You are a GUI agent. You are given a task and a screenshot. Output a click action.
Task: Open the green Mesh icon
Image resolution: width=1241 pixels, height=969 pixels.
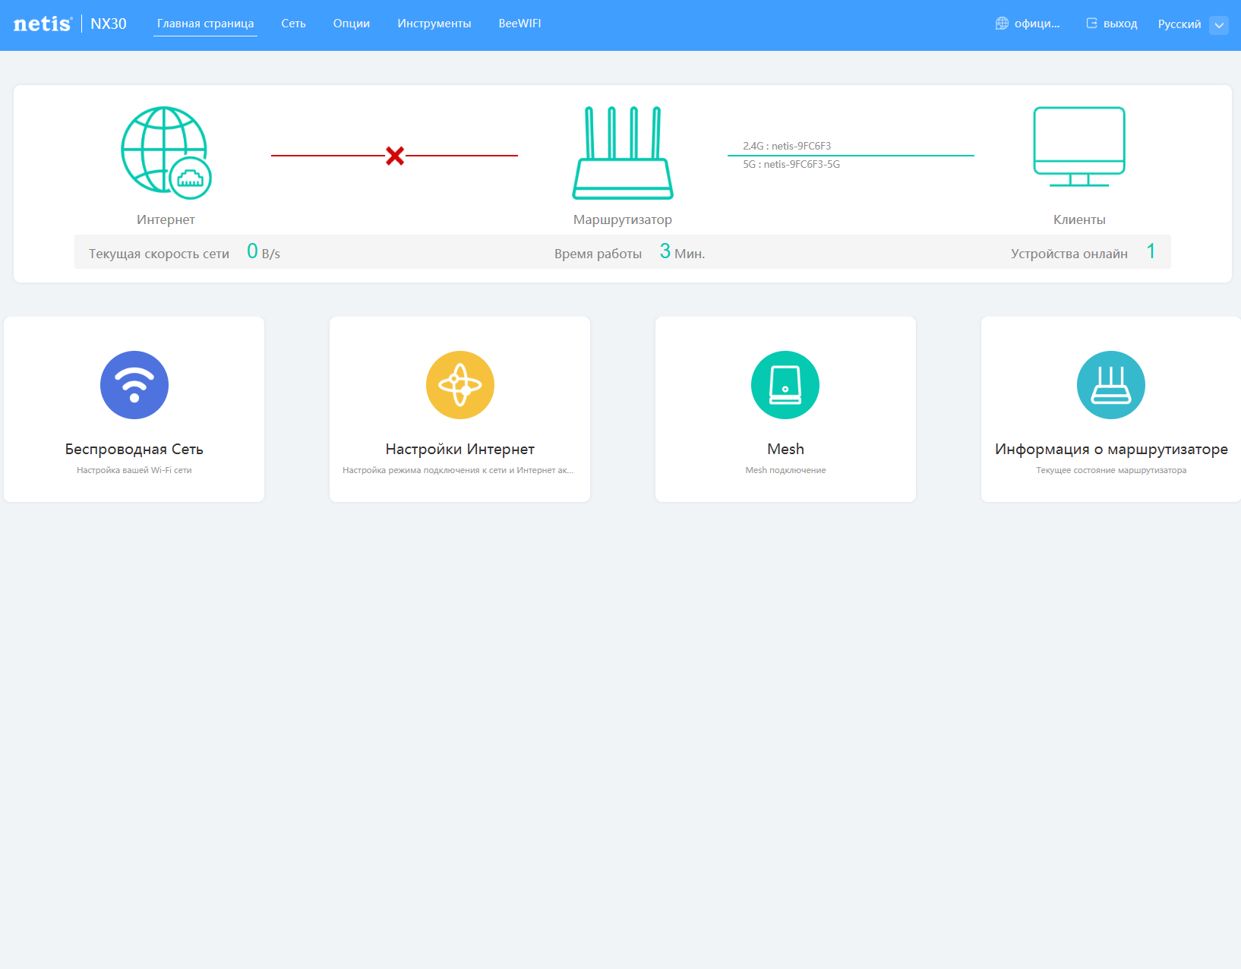[785, 385]
